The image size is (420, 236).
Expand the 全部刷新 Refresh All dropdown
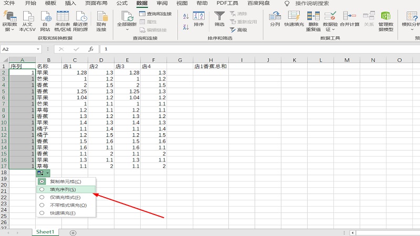126,30
